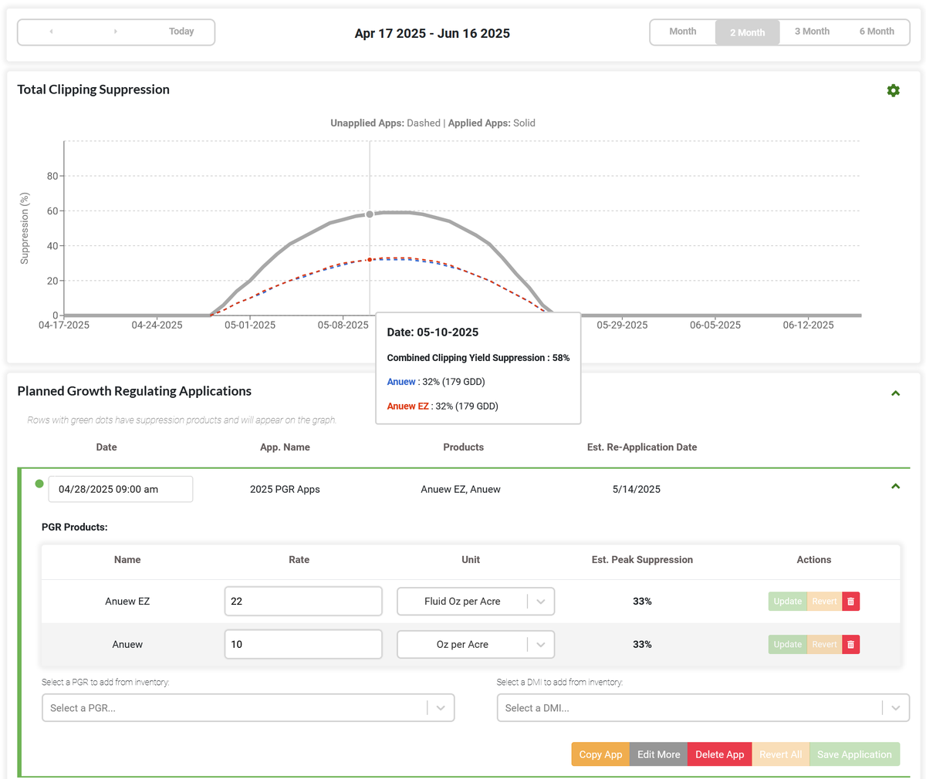Click blue Anuew label in tooltip
The image size is (926, 779).
(401, 382)
